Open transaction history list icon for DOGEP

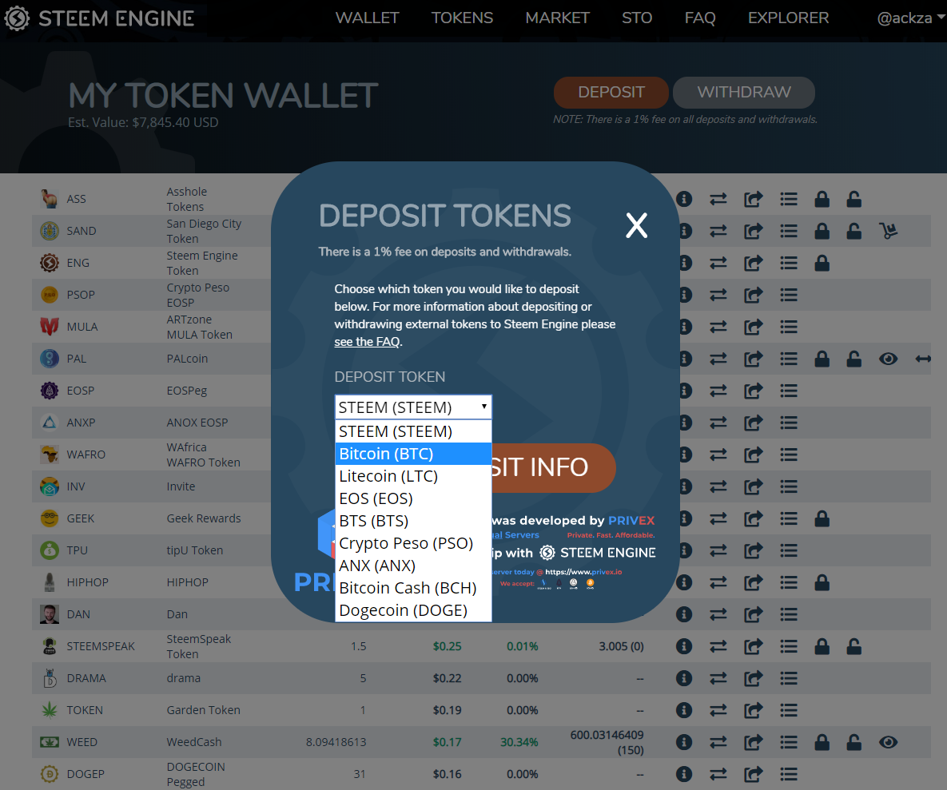pos(789,774)
